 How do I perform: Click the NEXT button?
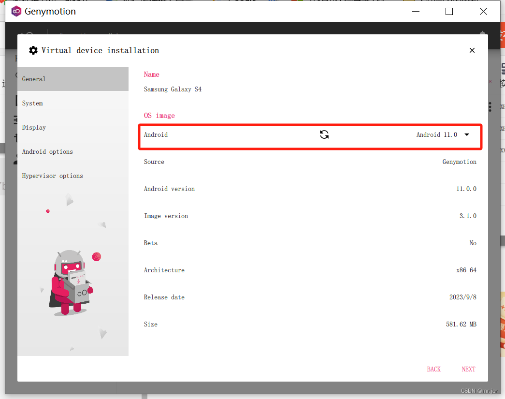pyautogui.click(x=468, y=369)
